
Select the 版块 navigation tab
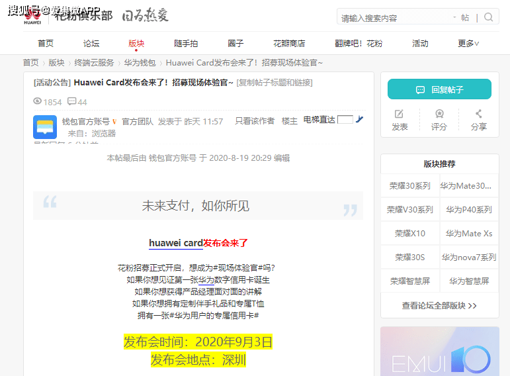136,43
